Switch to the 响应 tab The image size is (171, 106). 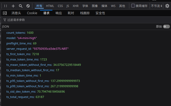(x=59, y=13)
